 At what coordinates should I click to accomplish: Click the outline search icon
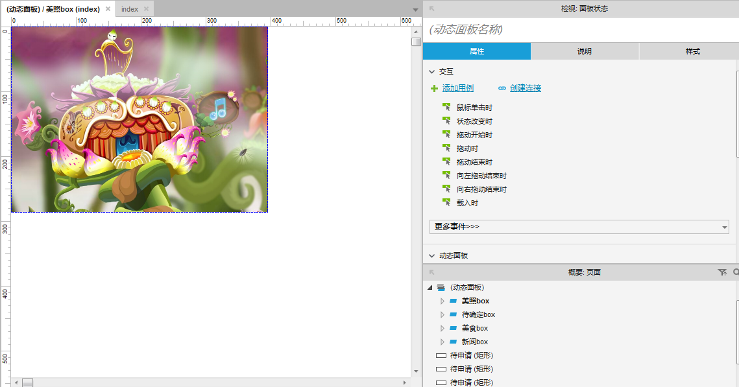pyautogui.click(x=736, y=272)
